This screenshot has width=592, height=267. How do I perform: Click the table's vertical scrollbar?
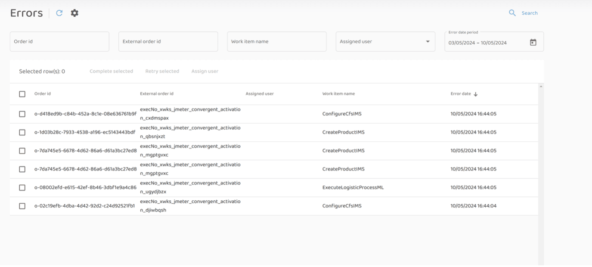[541, 172]
